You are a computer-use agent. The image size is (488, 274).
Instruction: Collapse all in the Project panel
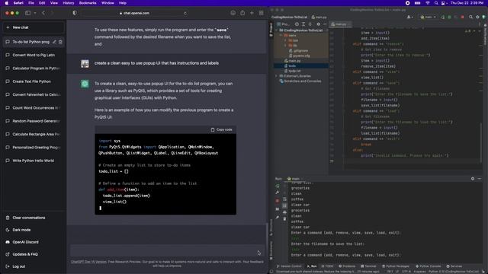pos(310,24)
